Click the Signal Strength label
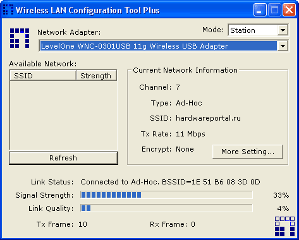 44,195
